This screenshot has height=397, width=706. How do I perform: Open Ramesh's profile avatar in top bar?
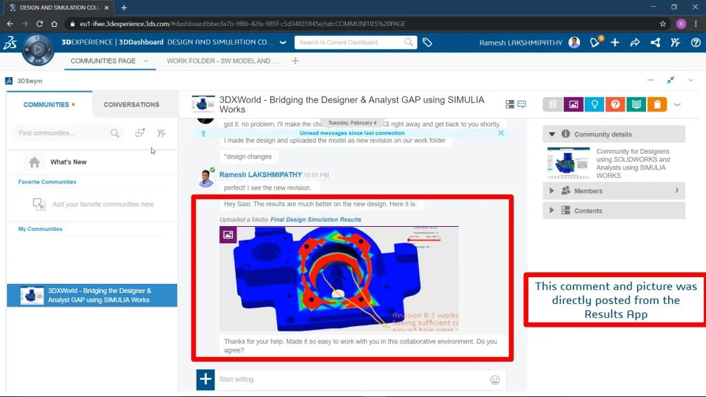tap(574, 42)
